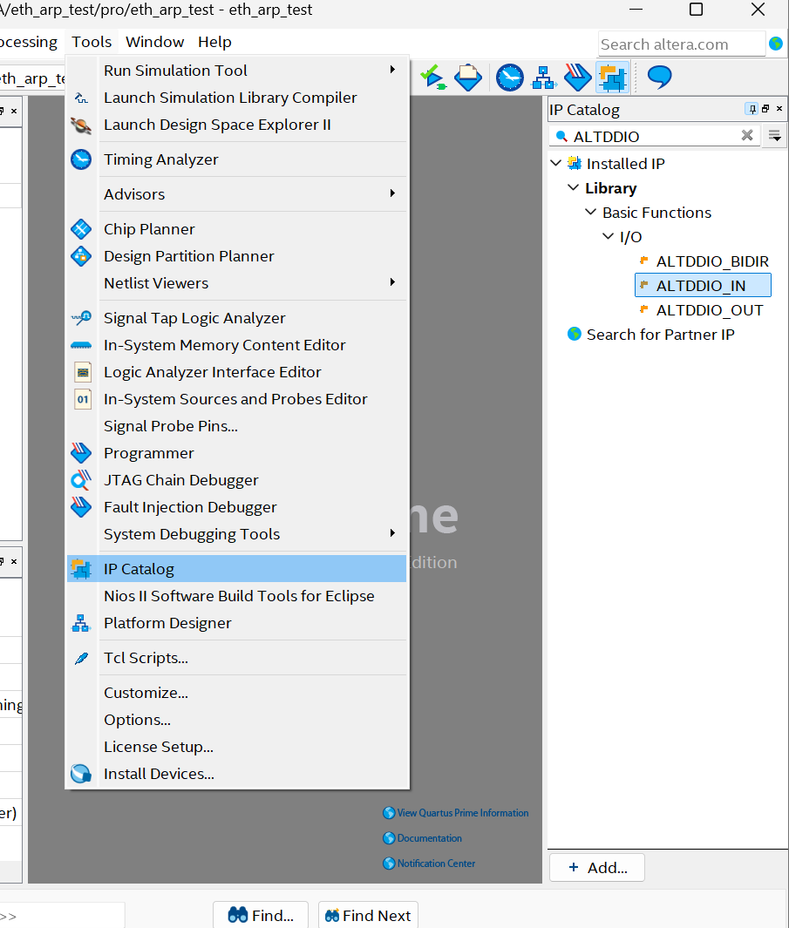Viewport: 789px width, 928px height.
Task: Click the Design Partition Planner menu icon
Action: click(x=81, y=256)
